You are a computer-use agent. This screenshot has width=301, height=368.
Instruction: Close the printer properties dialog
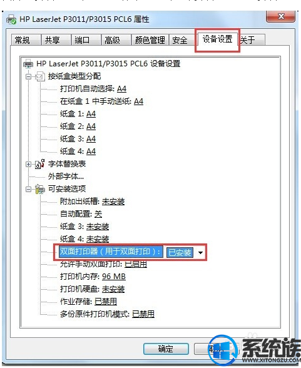tap(280, 16)
